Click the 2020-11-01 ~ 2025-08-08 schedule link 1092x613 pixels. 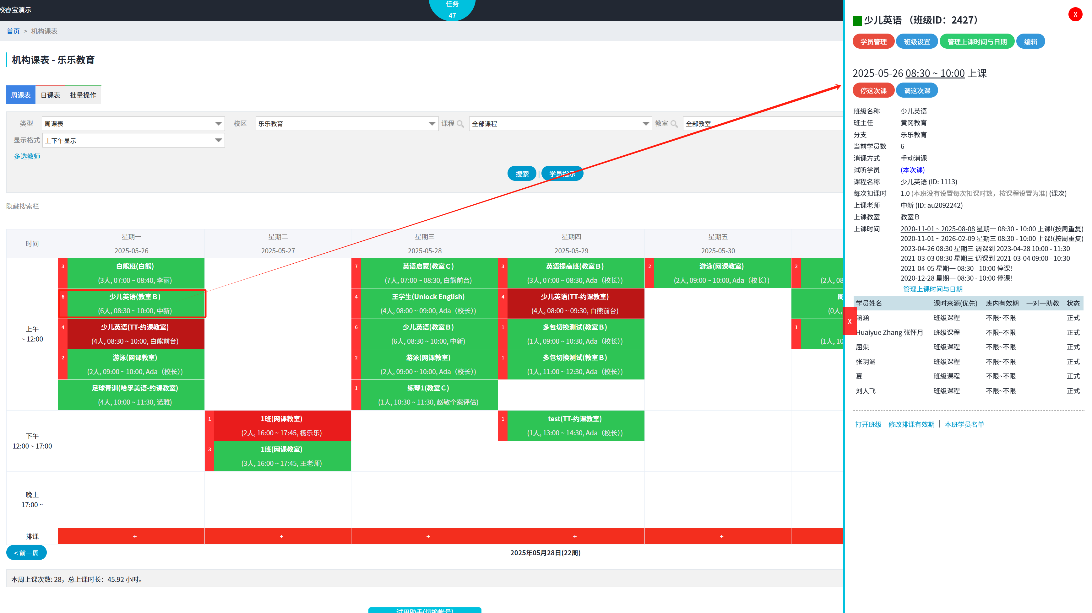click(x=937, y=229)
